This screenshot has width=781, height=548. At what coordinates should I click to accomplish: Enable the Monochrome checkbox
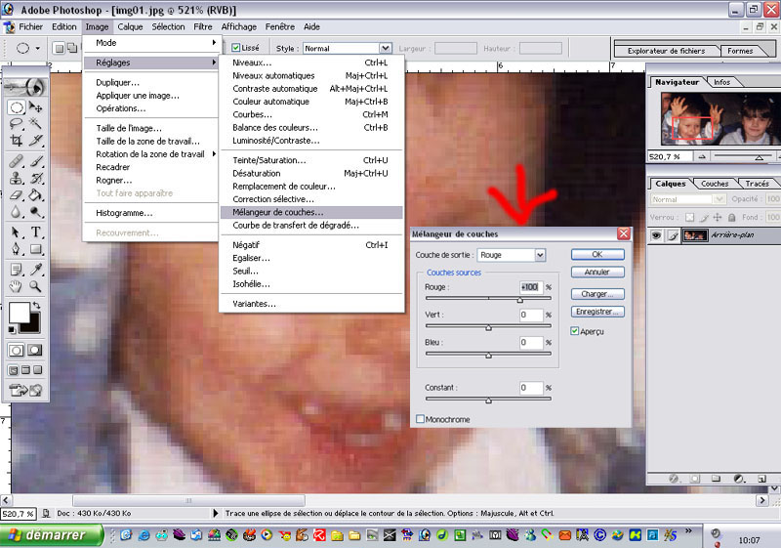tap(420, 419)
